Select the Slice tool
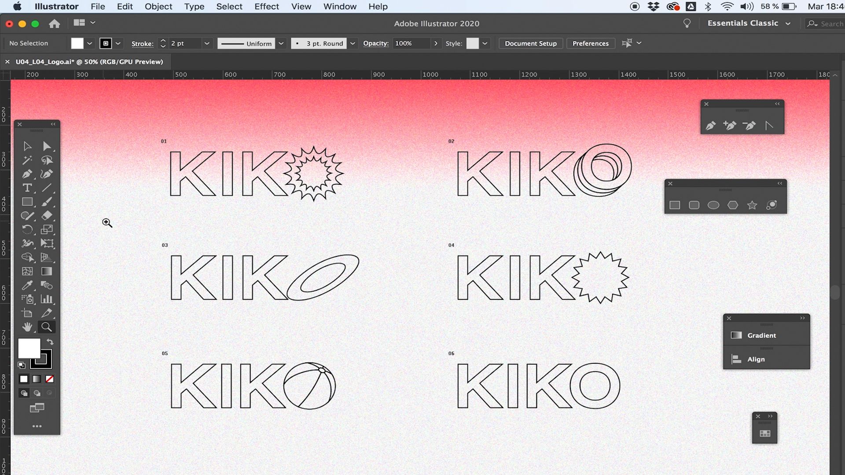 [47, 313]
